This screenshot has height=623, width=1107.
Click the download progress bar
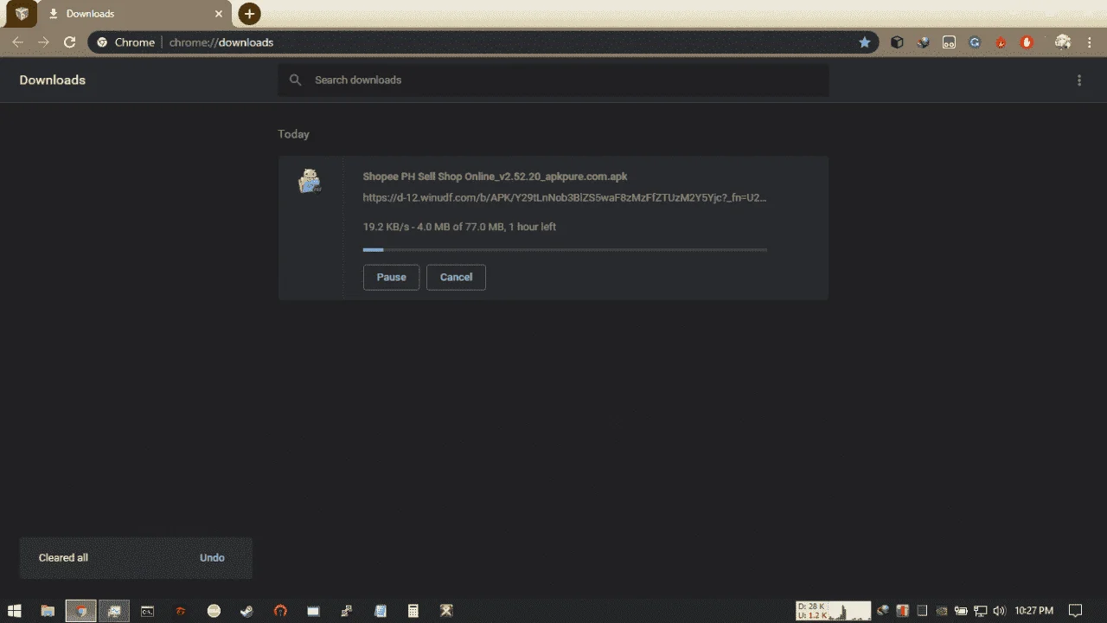565,249
